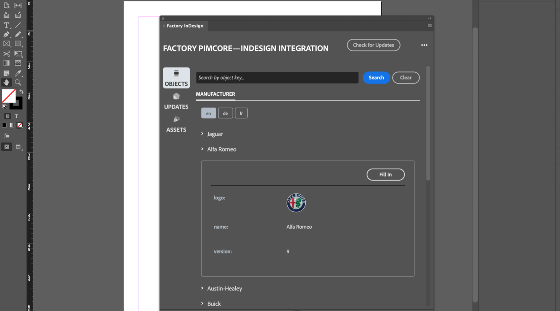Switch language to fr

241,113
